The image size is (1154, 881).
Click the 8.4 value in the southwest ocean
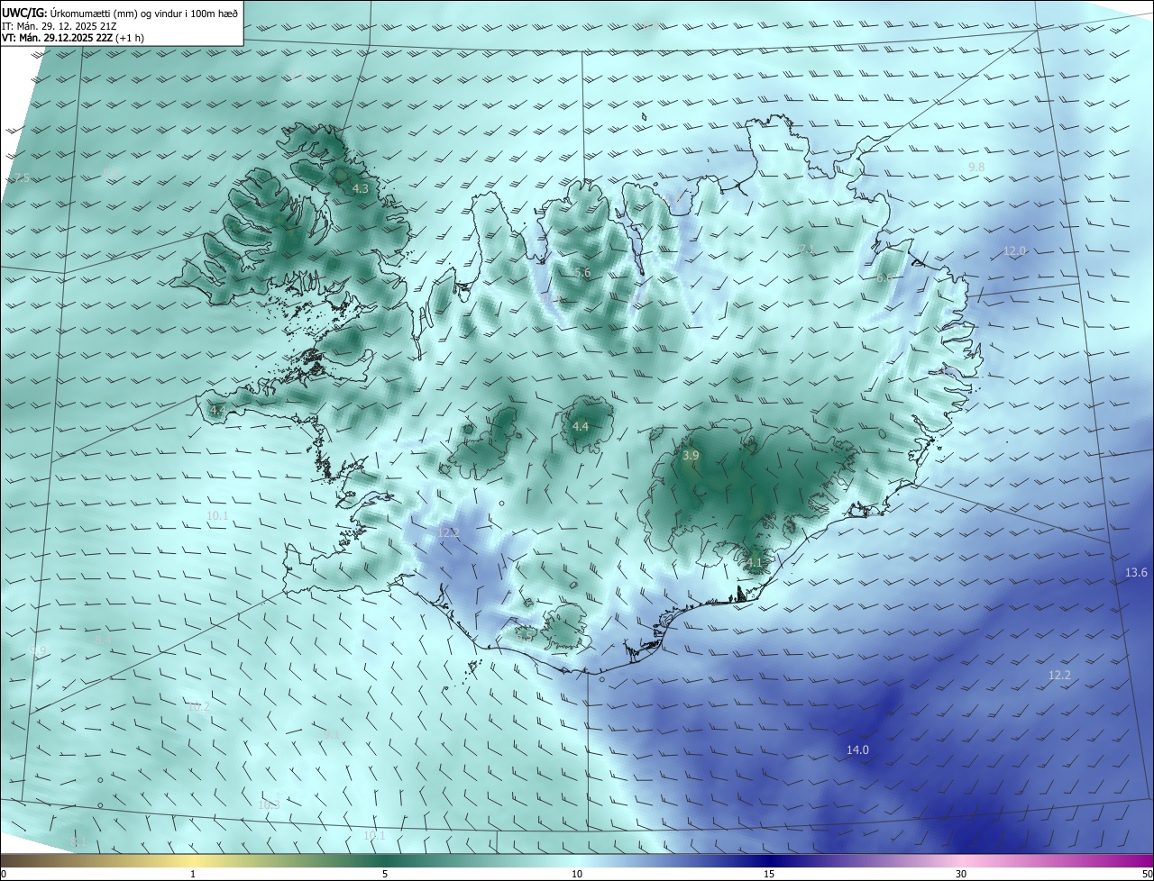pos(103,640)
